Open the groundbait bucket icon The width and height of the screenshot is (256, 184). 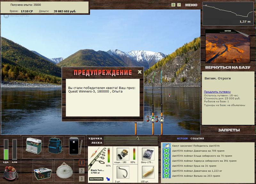tap(11, 173)
